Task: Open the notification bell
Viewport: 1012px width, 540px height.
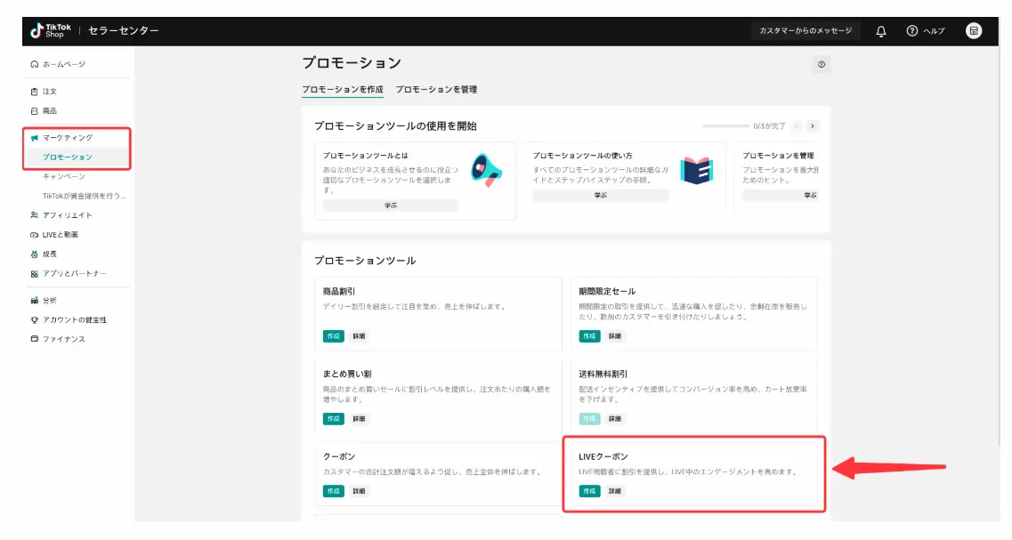Action: point(881,31)
